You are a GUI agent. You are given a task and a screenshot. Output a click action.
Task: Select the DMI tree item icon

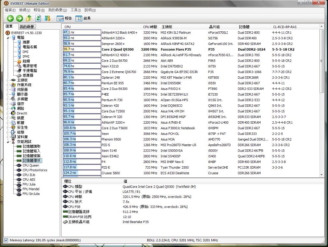point(20,52)
